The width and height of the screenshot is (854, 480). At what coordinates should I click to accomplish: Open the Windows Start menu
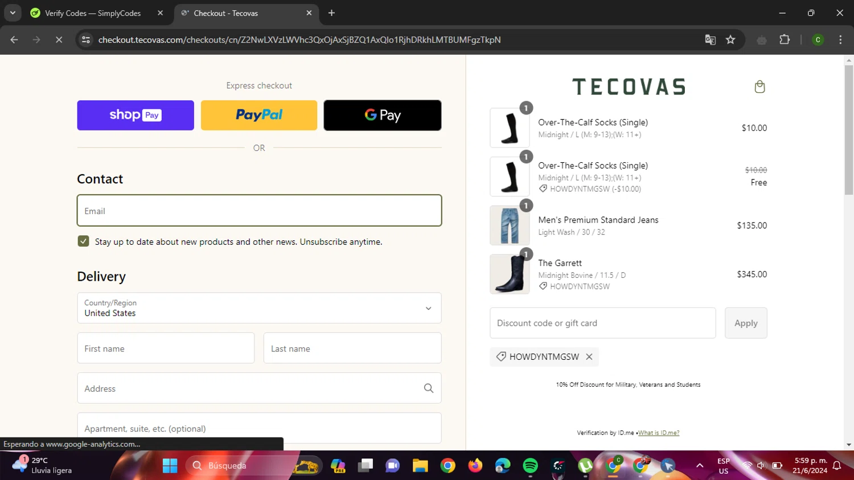[x=170, y=466]
